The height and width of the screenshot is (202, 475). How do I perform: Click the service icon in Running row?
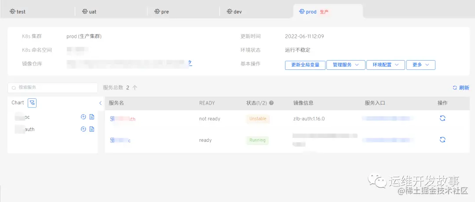click(112, 141)
